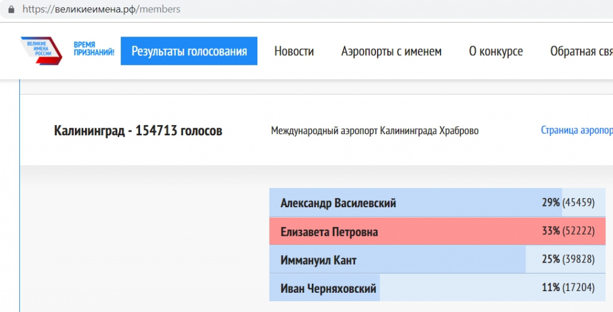Screen dimensions: 613x312
Task: Click the 33% (52222) vote count
Action: [568, 231]
